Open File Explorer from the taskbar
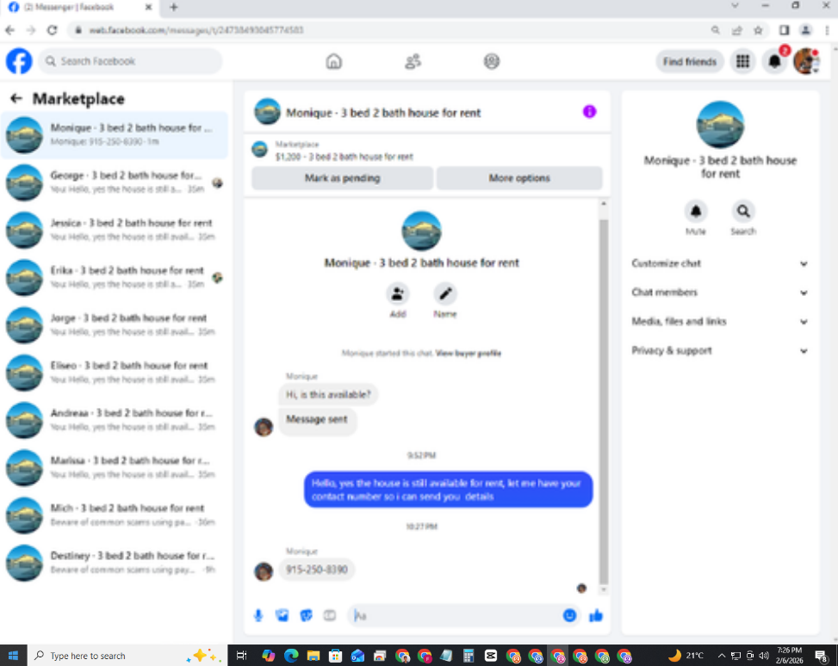 point(313,656)
